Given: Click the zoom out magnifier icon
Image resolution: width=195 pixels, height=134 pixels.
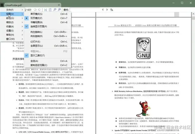Looking at the screenshot, I should coord(55,10).
